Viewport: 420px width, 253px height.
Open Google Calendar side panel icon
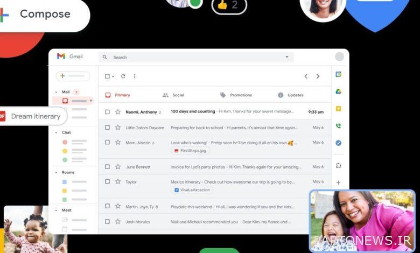point(339,74)
